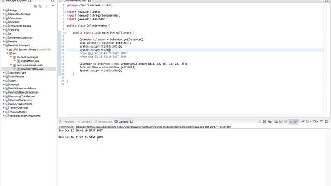Toggle Link with Editor in Package Explorer
The image size is (331, 186).
tap(40, 6)
